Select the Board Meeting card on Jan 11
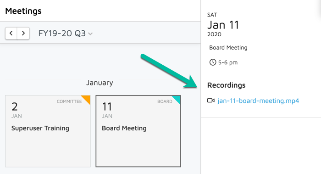 138,131
